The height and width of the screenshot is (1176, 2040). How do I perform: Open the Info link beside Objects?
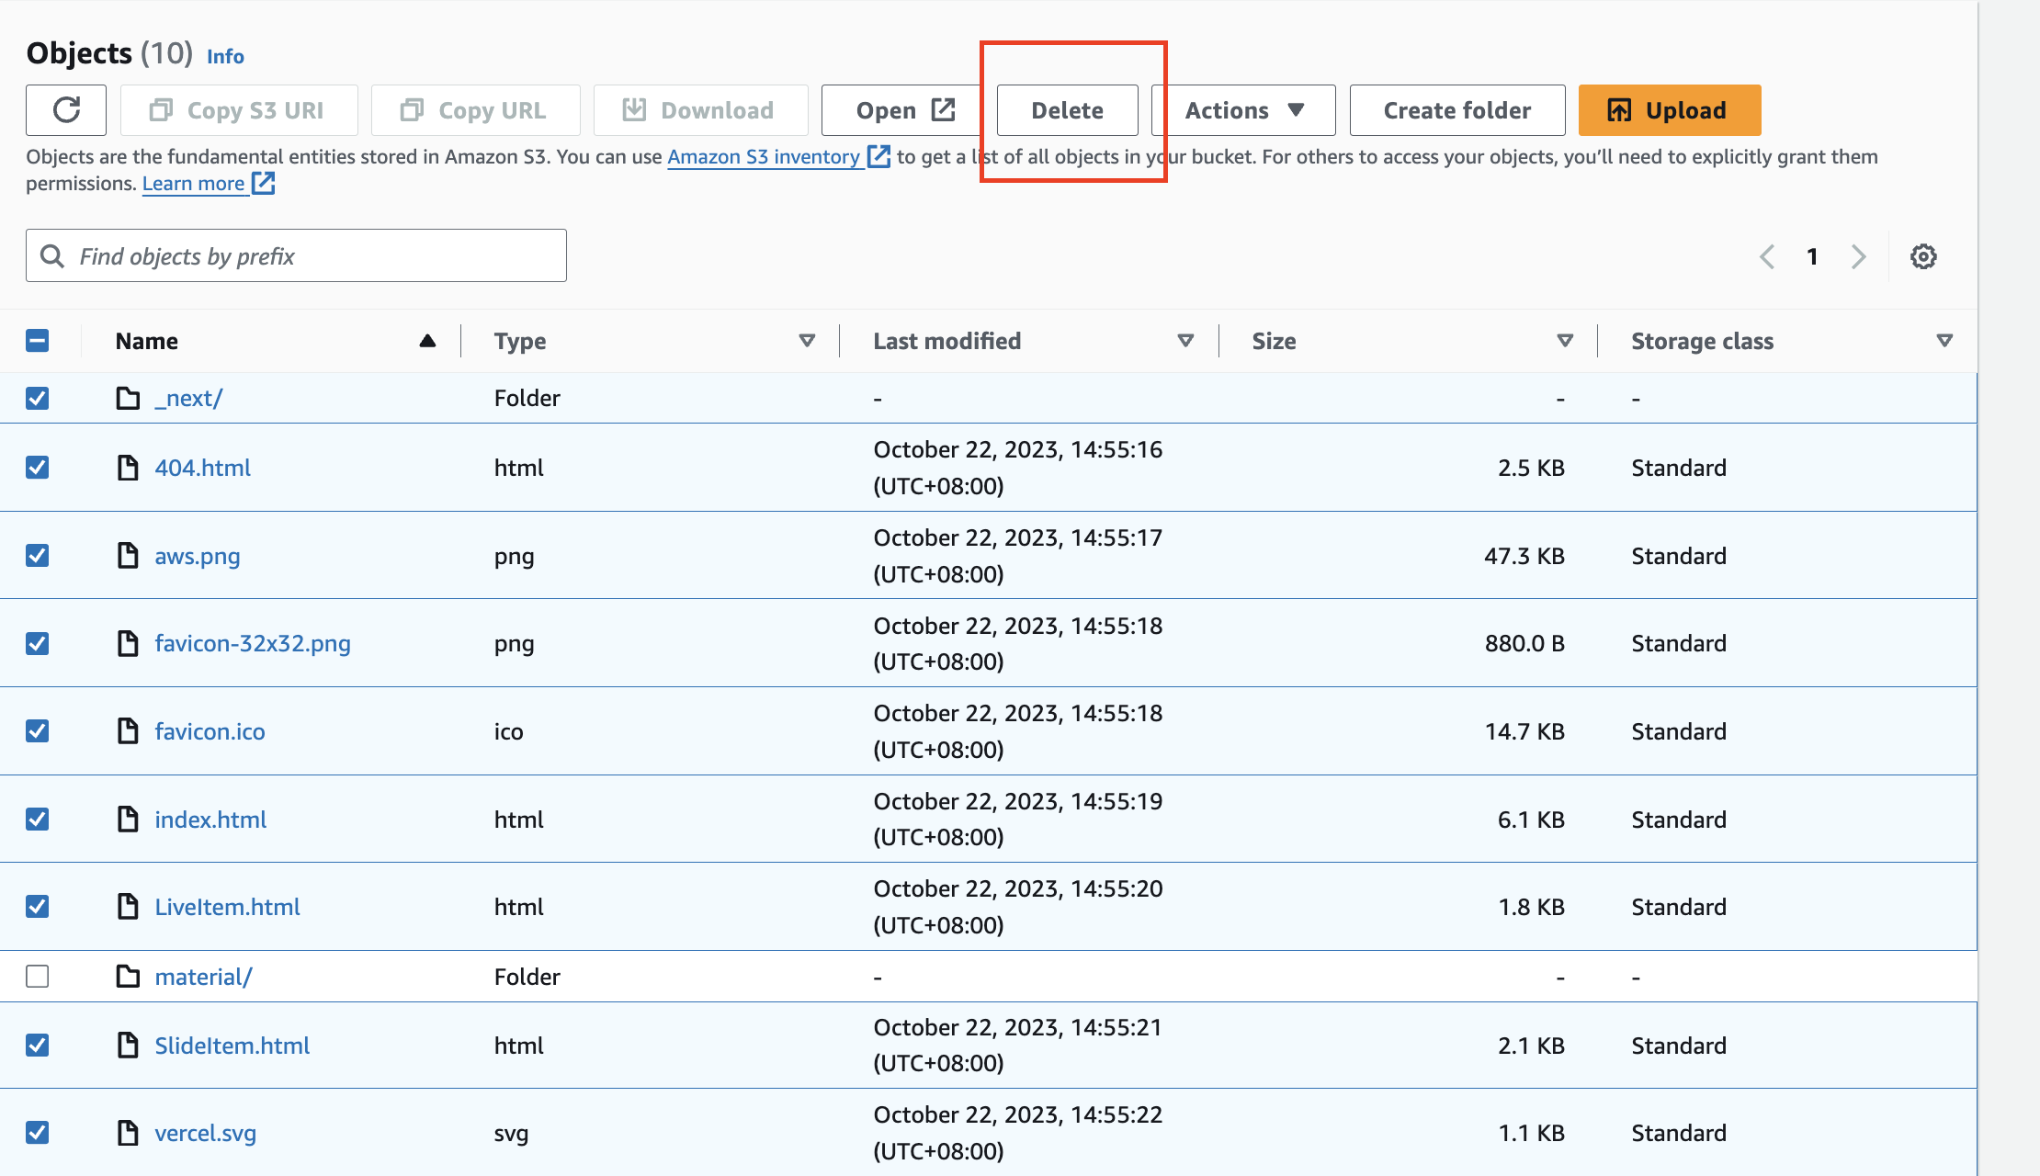225,56
